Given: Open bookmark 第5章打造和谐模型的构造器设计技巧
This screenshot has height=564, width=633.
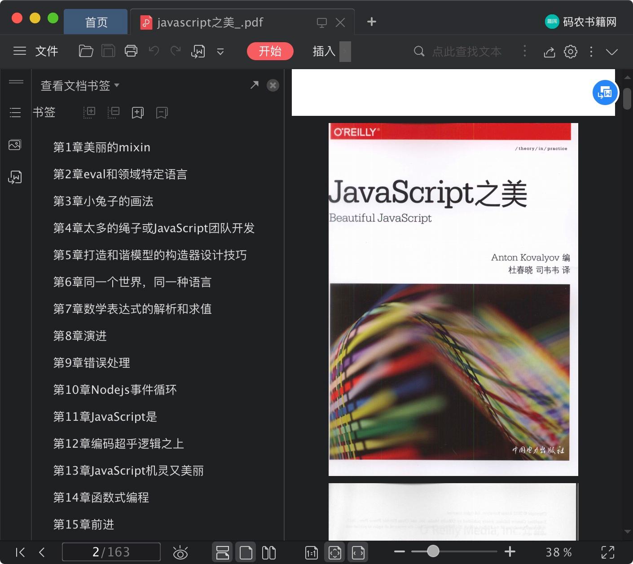Looking at the screenshot, I should click(150, 255).
